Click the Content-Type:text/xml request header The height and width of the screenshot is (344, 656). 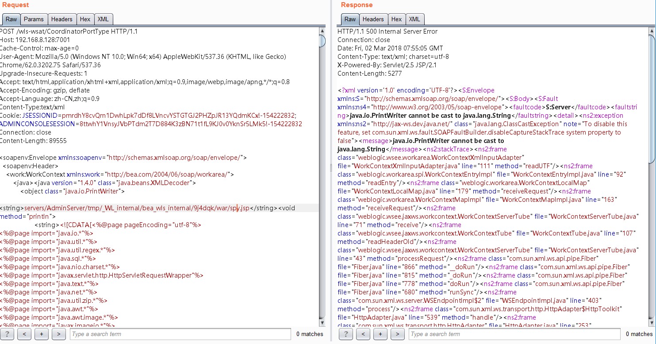point(32,107)
